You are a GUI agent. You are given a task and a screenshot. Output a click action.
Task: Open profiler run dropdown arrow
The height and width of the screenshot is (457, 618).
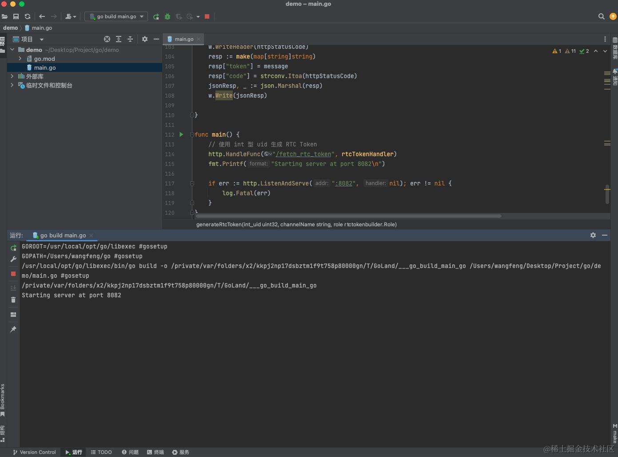[x=198, y=16]
